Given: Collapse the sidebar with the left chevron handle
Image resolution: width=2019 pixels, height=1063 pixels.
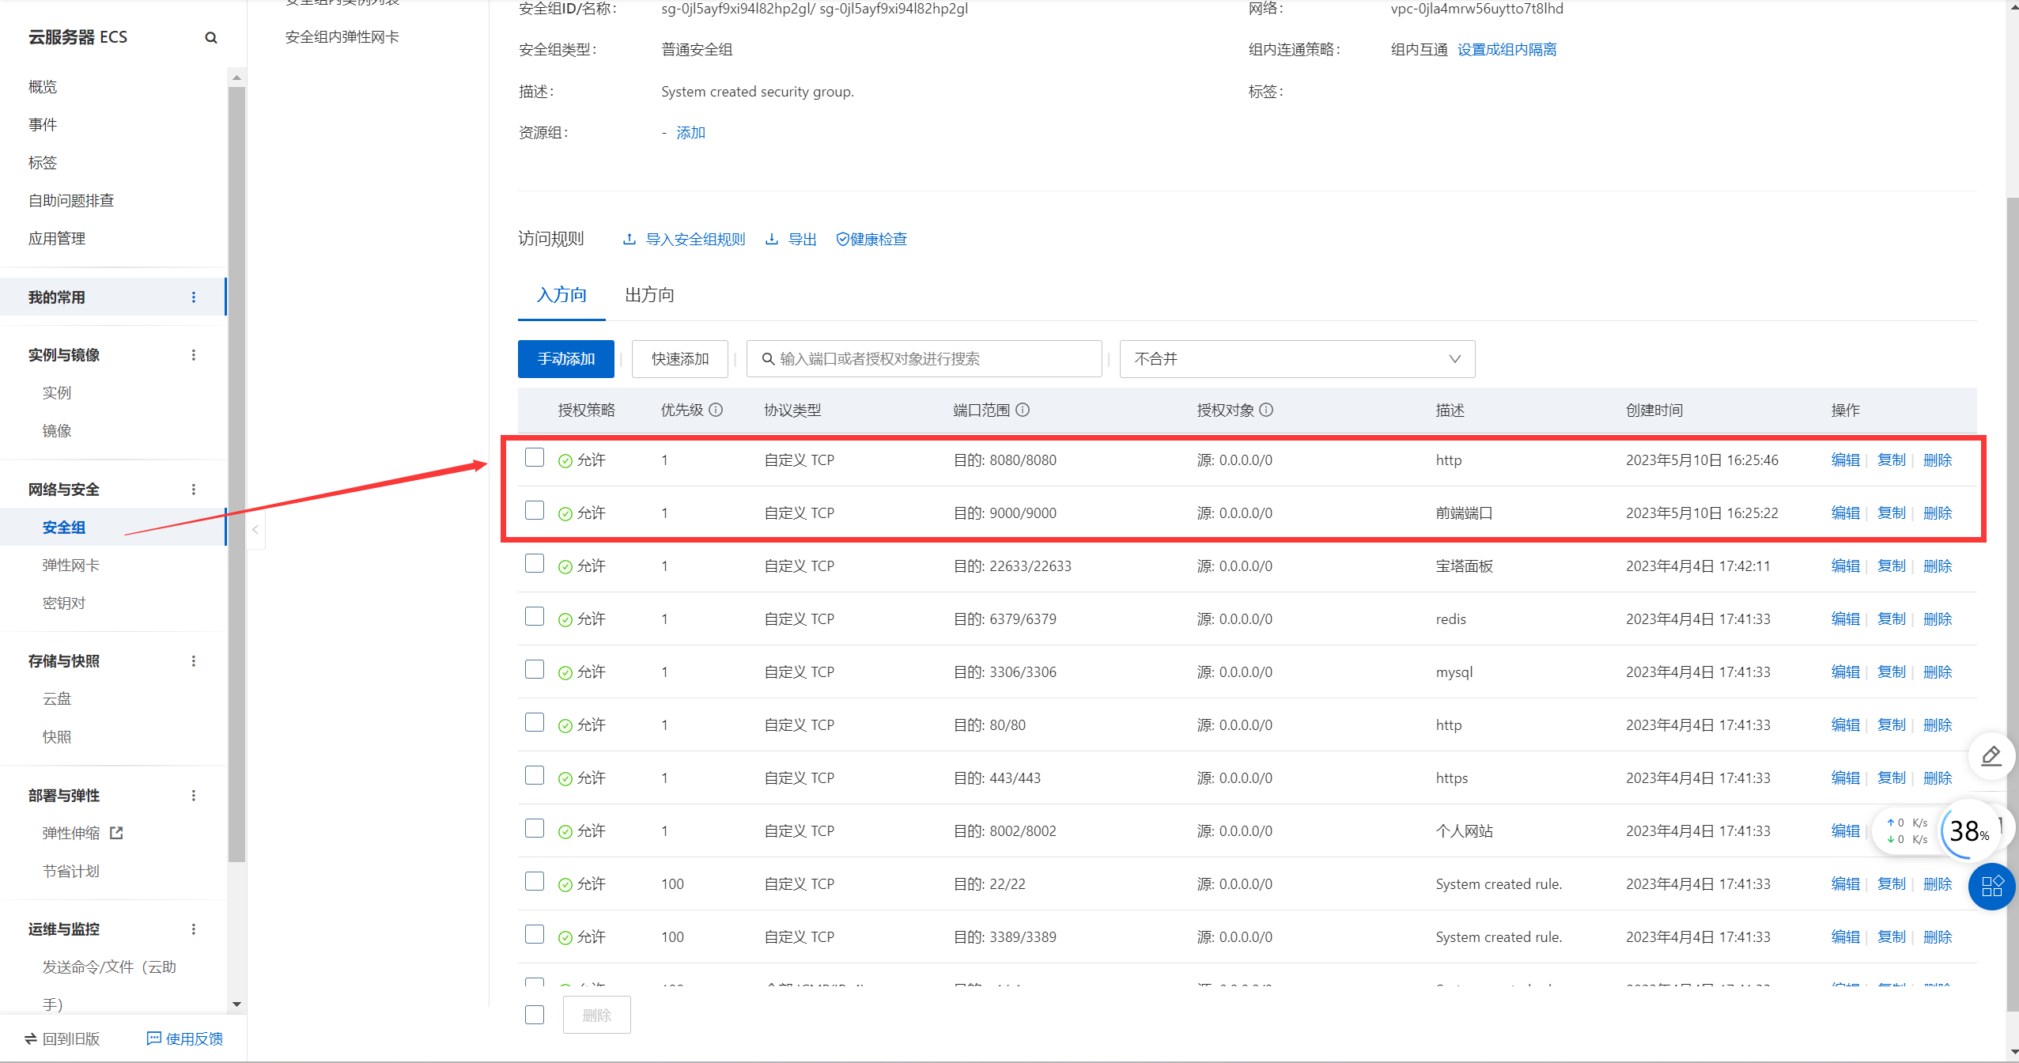Looking at the screenshot, I should (255, 530).
